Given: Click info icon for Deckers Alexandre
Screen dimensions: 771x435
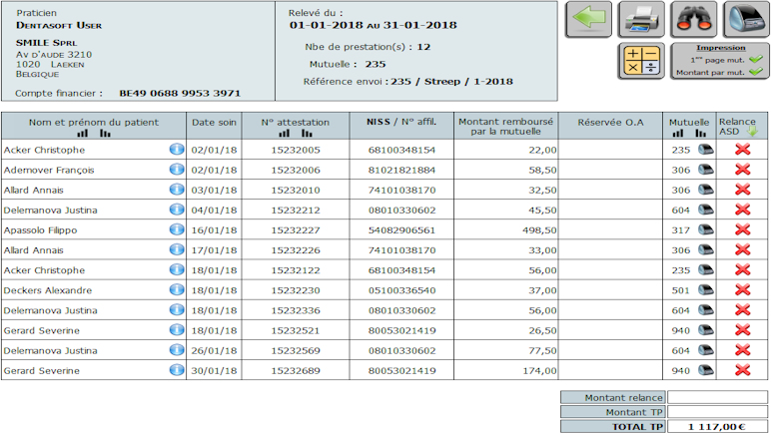Looking at the screenshot, I should (177, 290).
